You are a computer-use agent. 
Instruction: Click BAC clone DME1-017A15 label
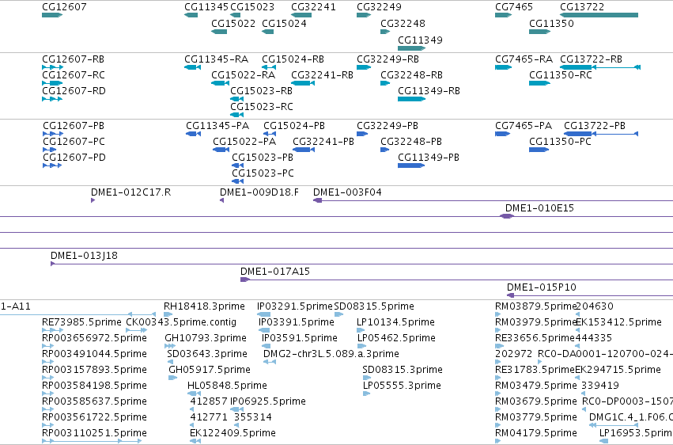coord(274,272)
